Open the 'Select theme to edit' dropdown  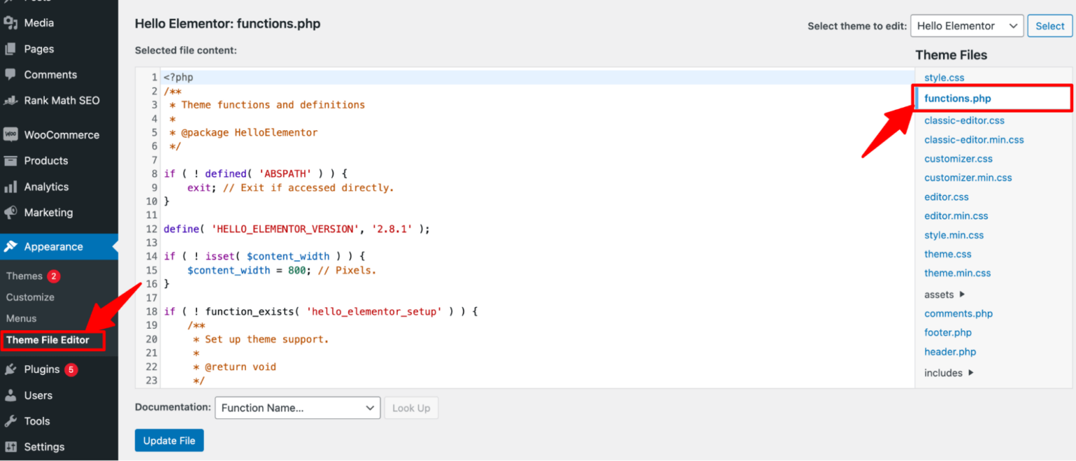(x=967, y=25)
